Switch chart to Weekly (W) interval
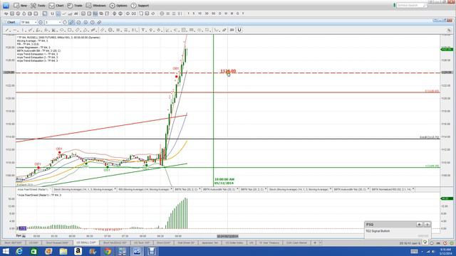This screenshot has width=456, height=256. coord(226,14)
